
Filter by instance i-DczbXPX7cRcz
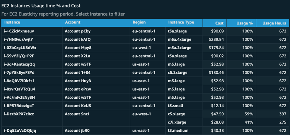tap(19, 114)
